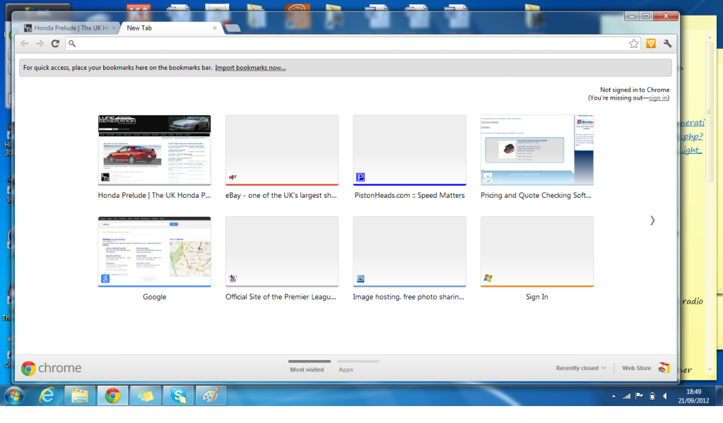This screenshot has width=723, height=423.
Task: Bookmark page with the star icon
Action: pos(633,44)
